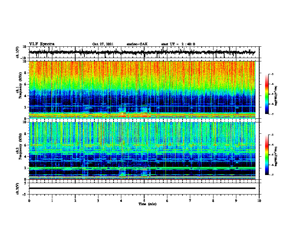
Task: Click time axis tick label "0"
Action: pos(29,201)
